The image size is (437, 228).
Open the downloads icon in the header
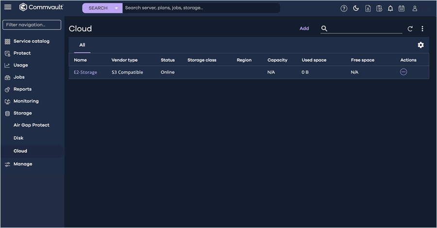[368, 8]
